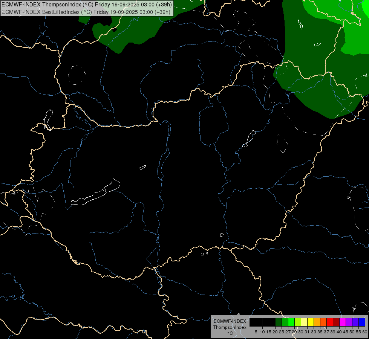Click the legend unit °C
369x339 pixels.
point(230,333)
